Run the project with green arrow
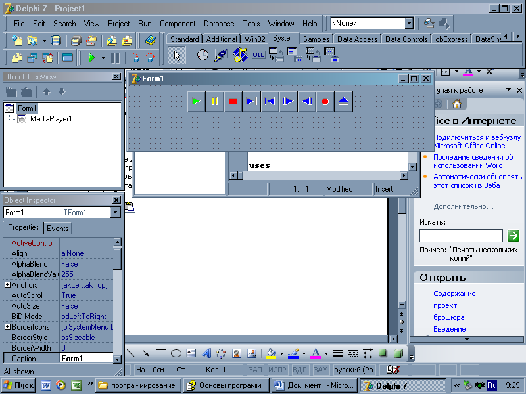The height and width of the screenshot is (394, 526). (x=91, y=58)
